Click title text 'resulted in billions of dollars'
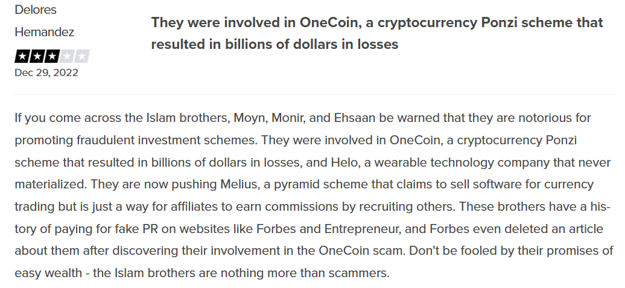Screen dimensions: 625x288 [240, 44]
